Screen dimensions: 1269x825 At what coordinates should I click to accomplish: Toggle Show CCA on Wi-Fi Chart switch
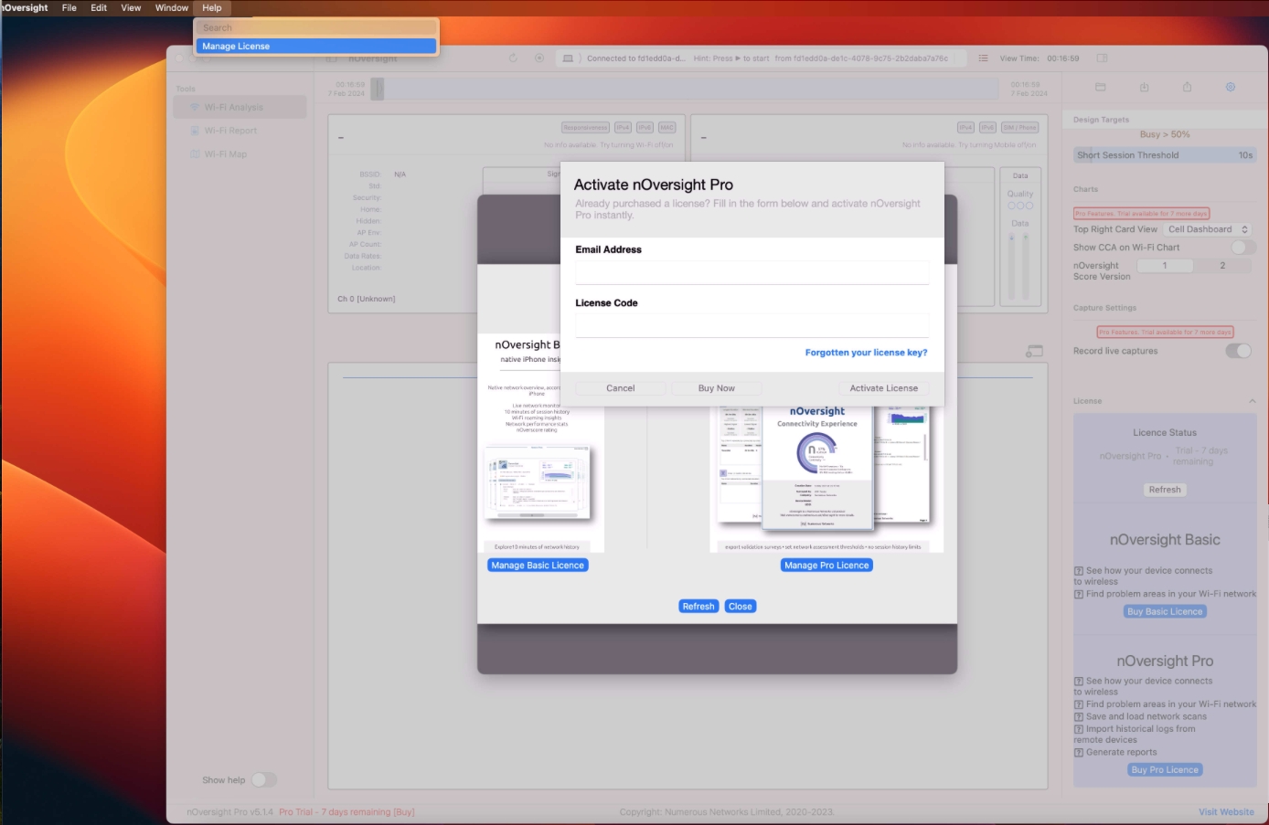tap(1241, 248)
